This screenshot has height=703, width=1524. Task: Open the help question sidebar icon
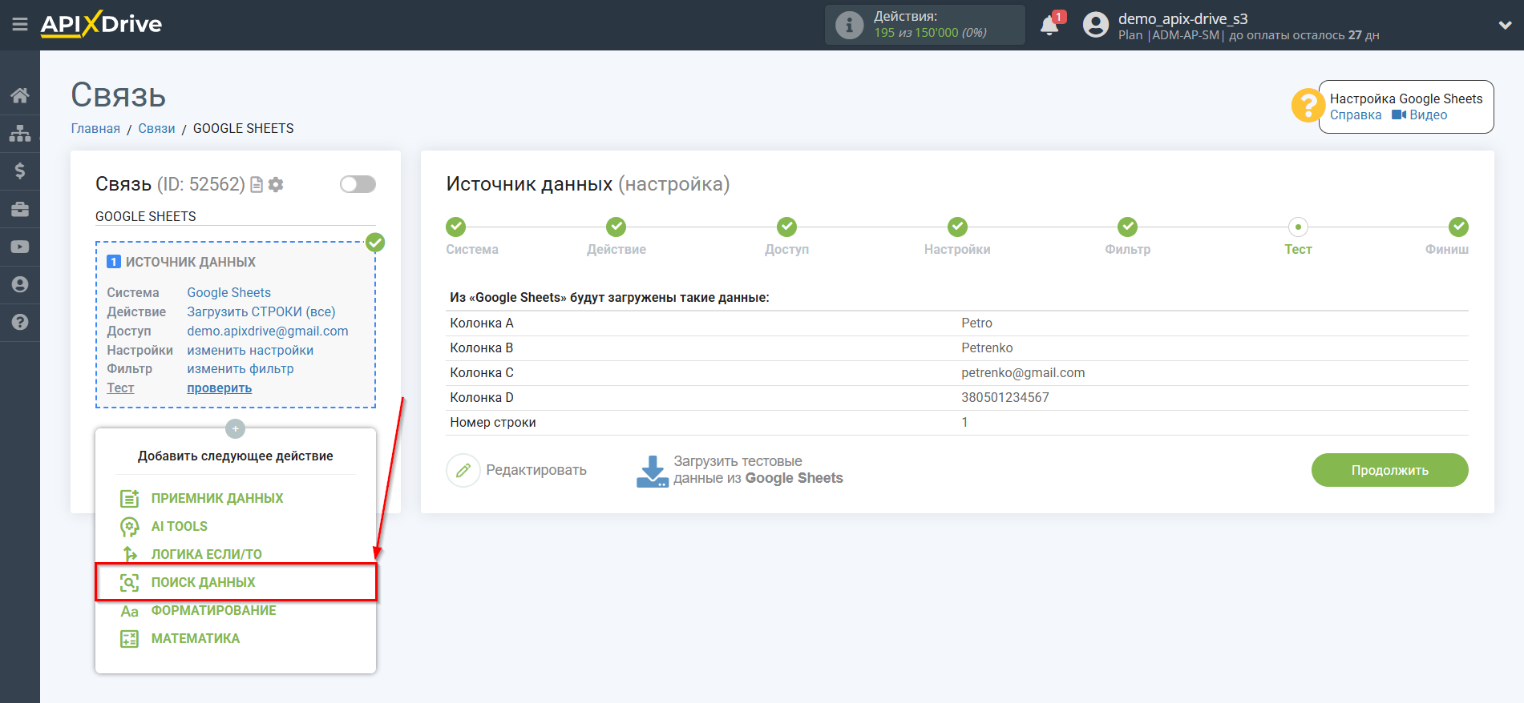pyautogui.click(x=20, y=322)
